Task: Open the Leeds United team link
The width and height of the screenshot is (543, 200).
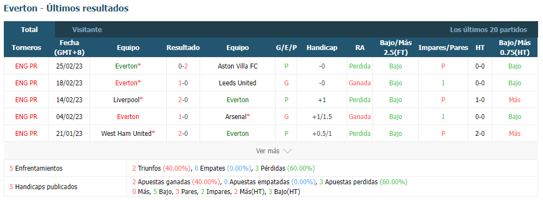Action: point(238,83)
